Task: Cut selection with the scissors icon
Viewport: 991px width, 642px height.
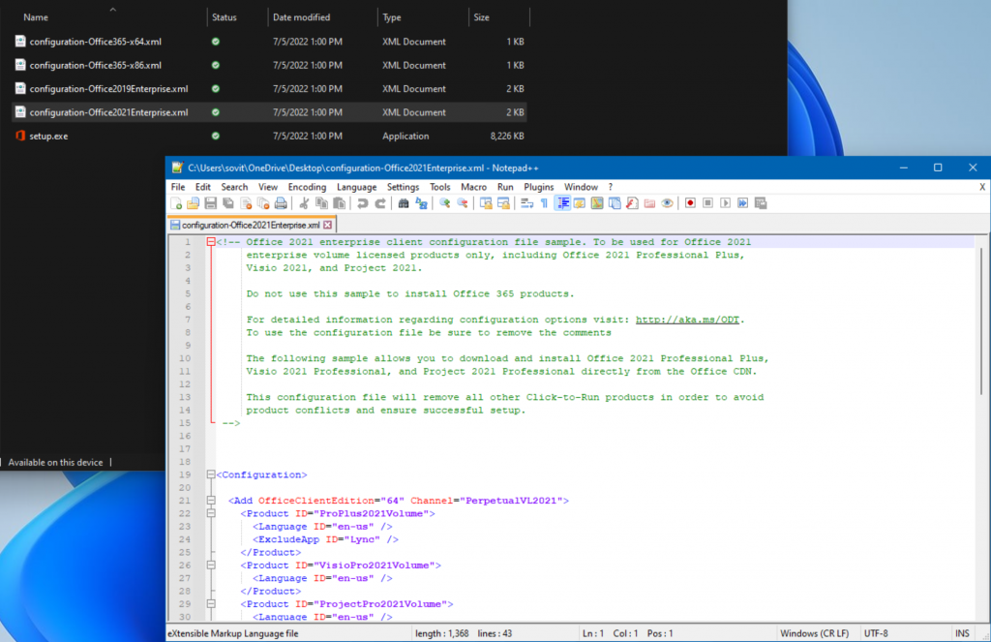Action: [304, 203]
